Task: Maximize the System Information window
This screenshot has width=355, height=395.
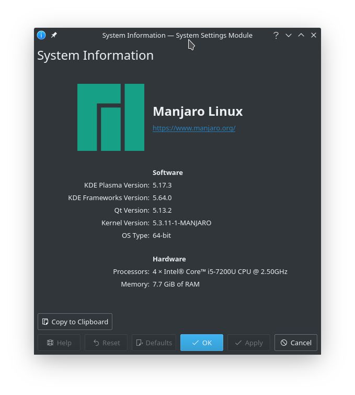Action: pos(301,35)
